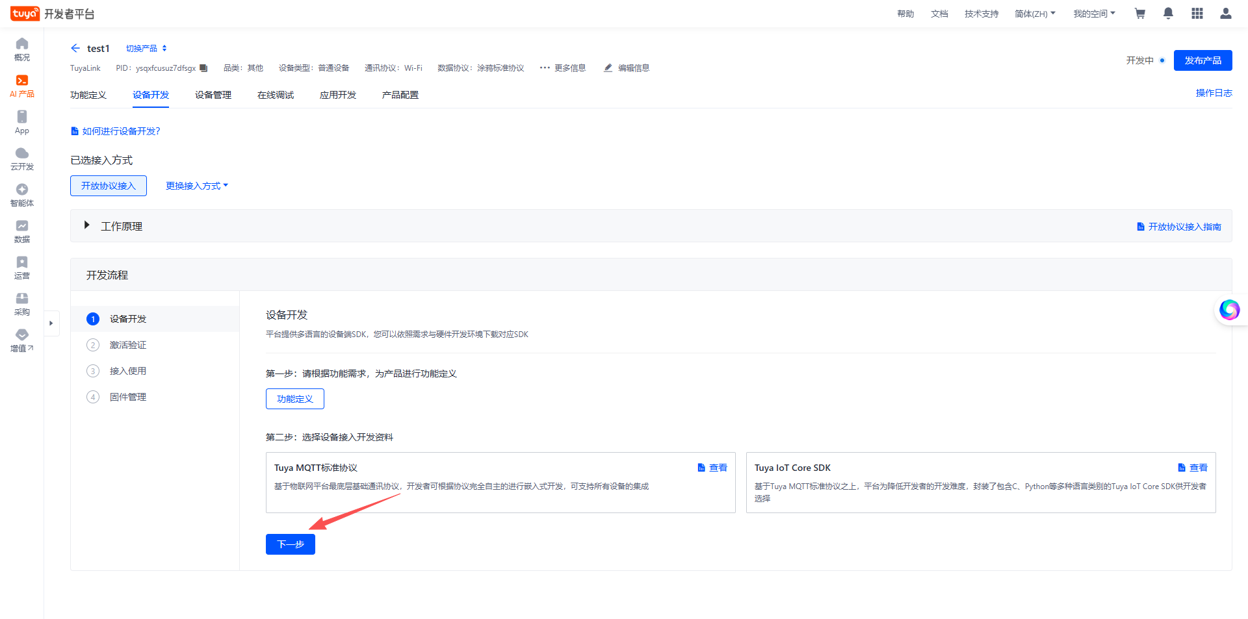The width and height of the screenshot is (1248, 619).
Task: Click the 更多信息 ellipsis icon
Action: pyautogui.click(x=545, y=68)
